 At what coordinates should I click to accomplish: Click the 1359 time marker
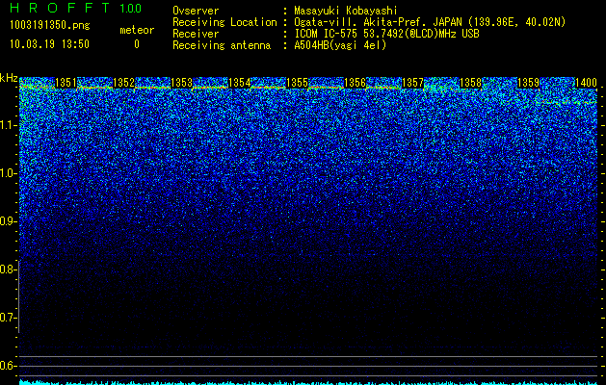(528, 83)
